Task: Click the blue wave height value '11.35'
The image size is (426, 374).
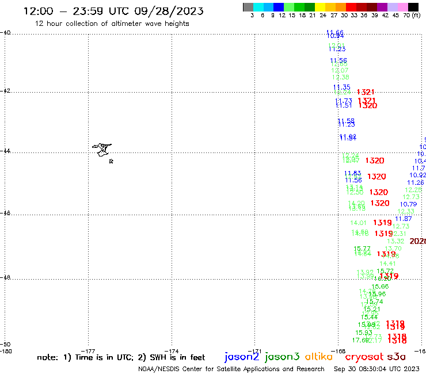Action: pos(342,87)
